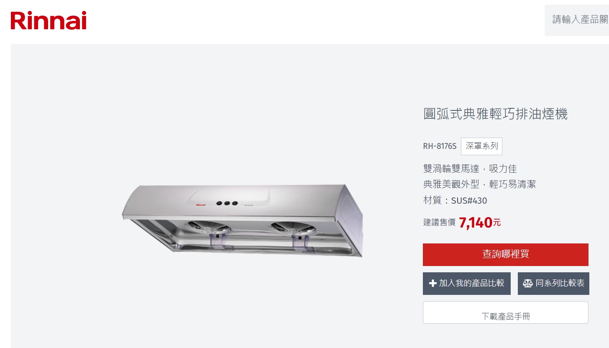Screen dimensions: 609x348
Task: Select the 深罩系列 series tag
Action: (481, 146)
